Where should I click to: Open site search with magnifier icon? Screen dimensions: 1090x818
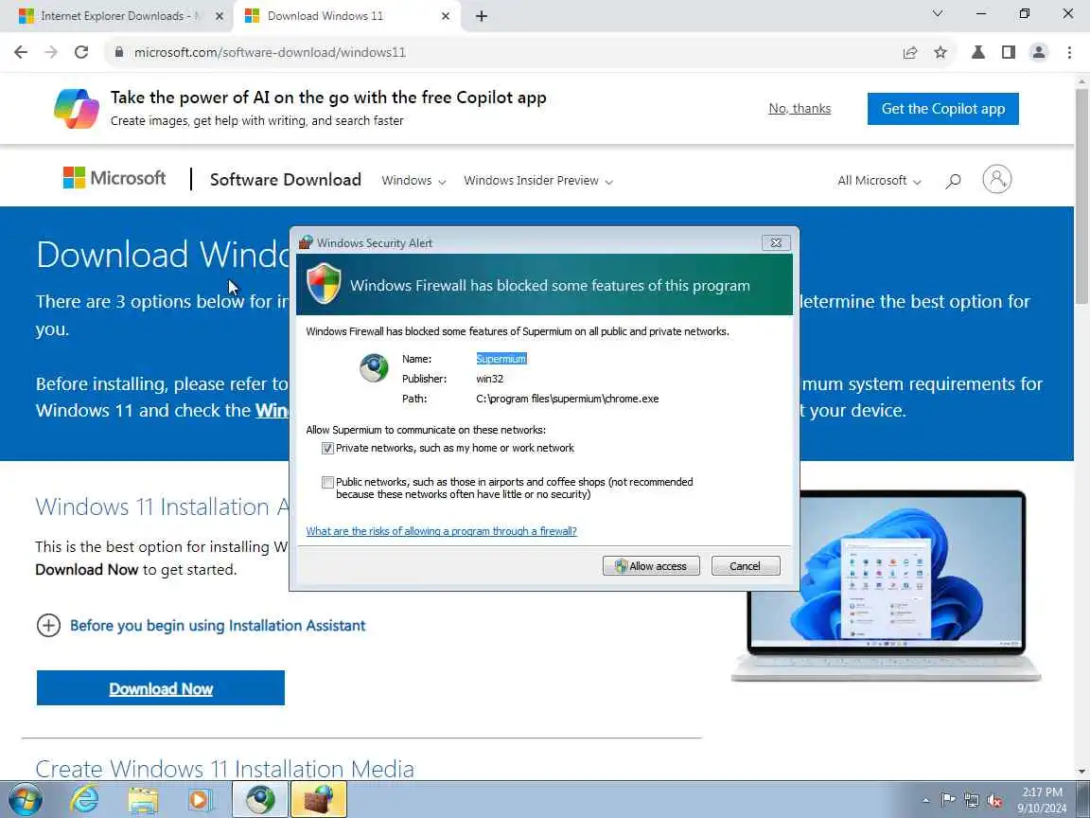coord(953,181)
